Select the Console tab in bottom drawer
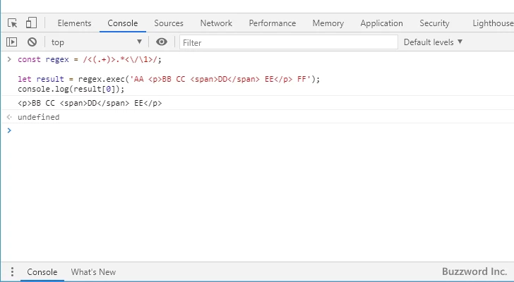Screen dimensions: 514x282 coord(42,272)
